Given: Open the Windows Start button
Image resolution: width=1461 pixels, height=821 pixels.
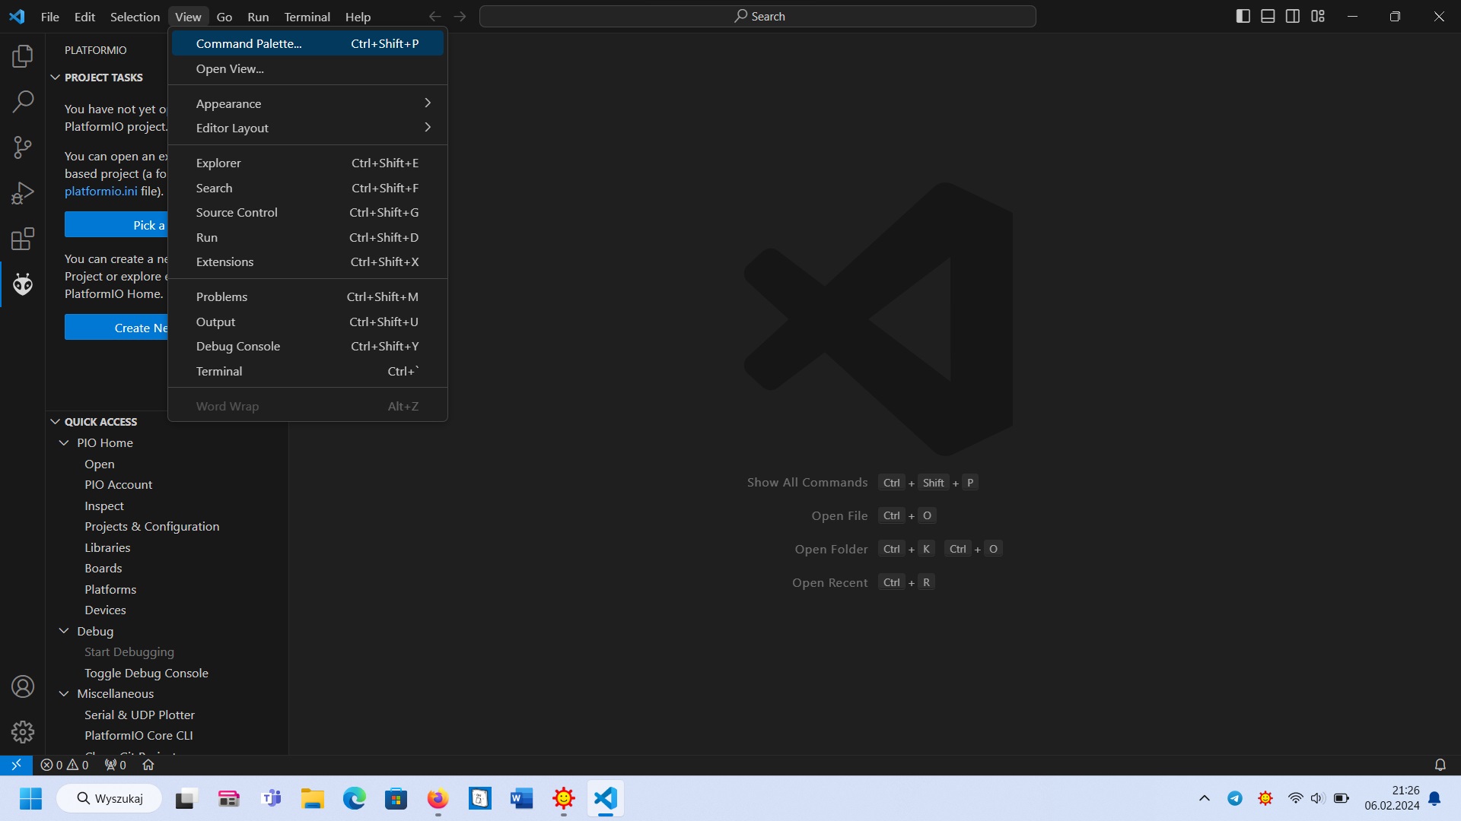Looking at the screenshot, I should point(30,798).
